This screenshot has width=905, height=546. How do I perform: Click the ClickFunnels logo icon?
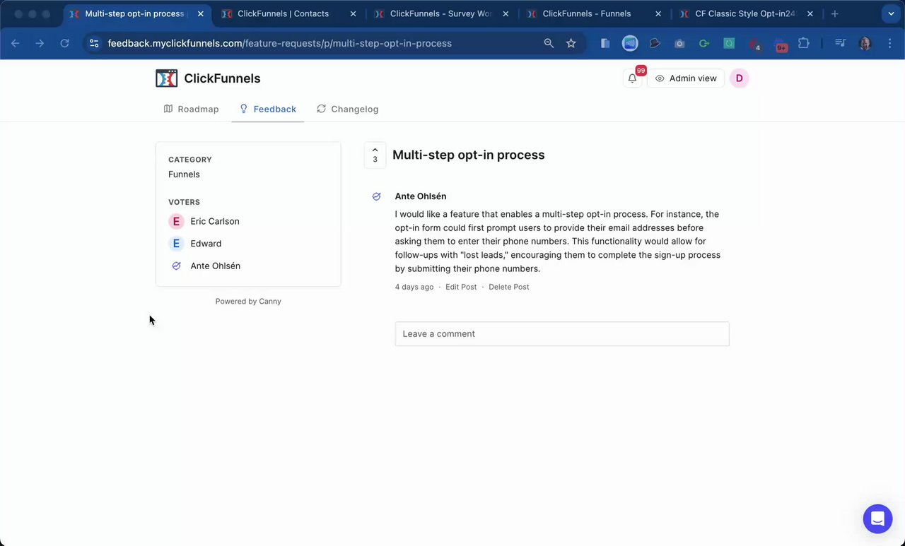tap(167, 78)
